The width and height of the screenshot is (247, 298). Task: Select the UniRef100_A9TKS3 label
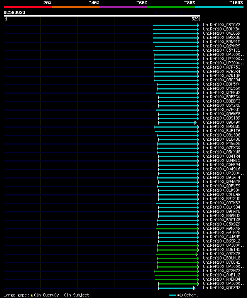point(222,203)
